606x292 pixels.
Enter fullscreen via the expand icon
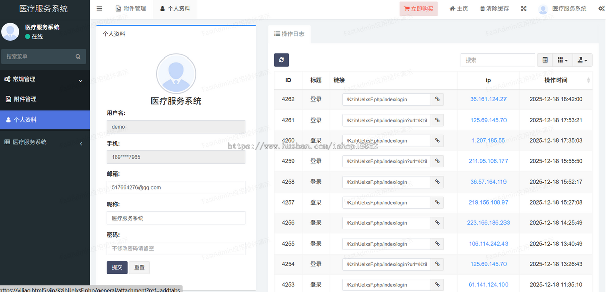point(523,8)
